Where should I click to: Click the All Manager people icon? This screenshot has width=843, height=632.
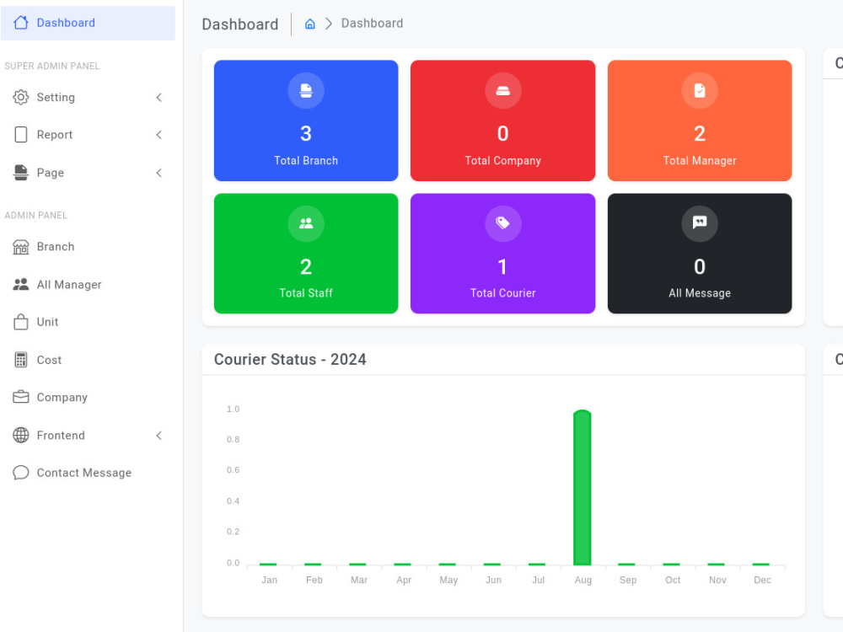[21, 284]
